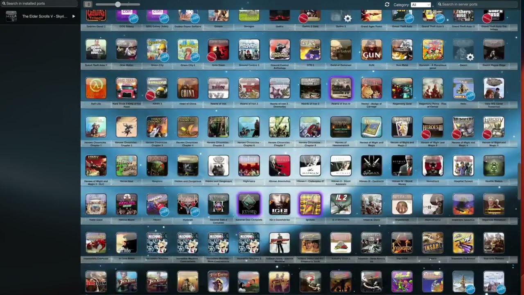Select Imperial Glory icon
The width and height of the screenshot is (524, 295).
point(371,204)
